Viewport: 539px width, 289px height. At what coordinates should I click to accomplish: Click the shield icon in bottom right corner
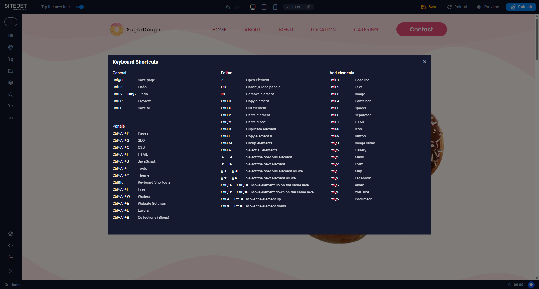531,285
